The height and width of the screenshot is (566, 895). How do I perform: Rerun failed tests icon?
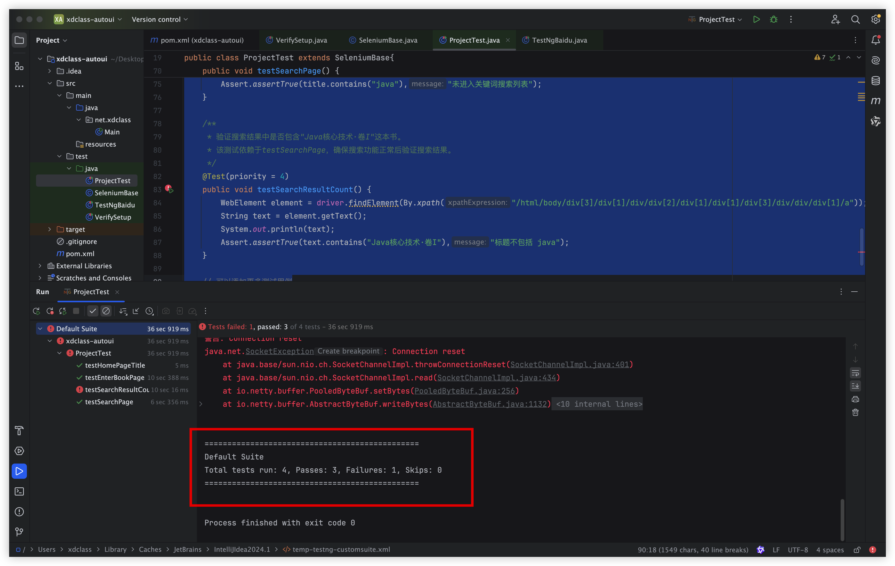click(x=50, y=311)
